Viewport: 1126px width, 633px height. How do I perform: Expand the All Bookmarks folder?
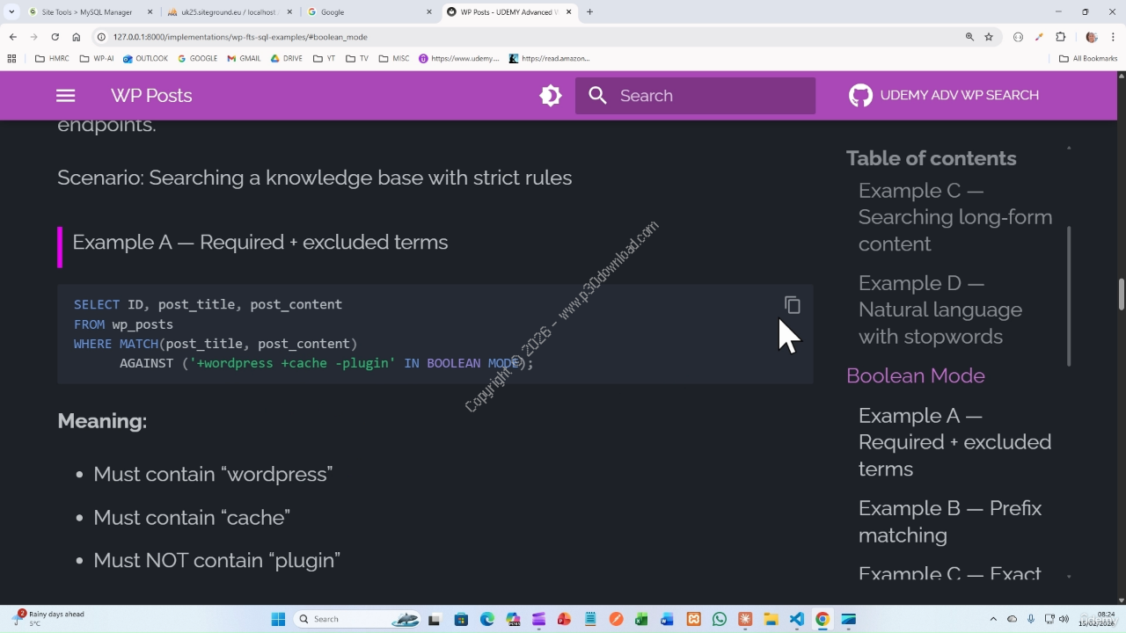tap(1088, 59)
